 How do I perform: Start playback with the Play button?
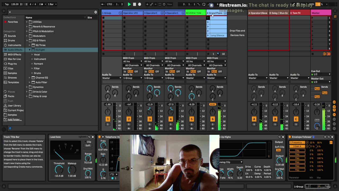[129, 4]
